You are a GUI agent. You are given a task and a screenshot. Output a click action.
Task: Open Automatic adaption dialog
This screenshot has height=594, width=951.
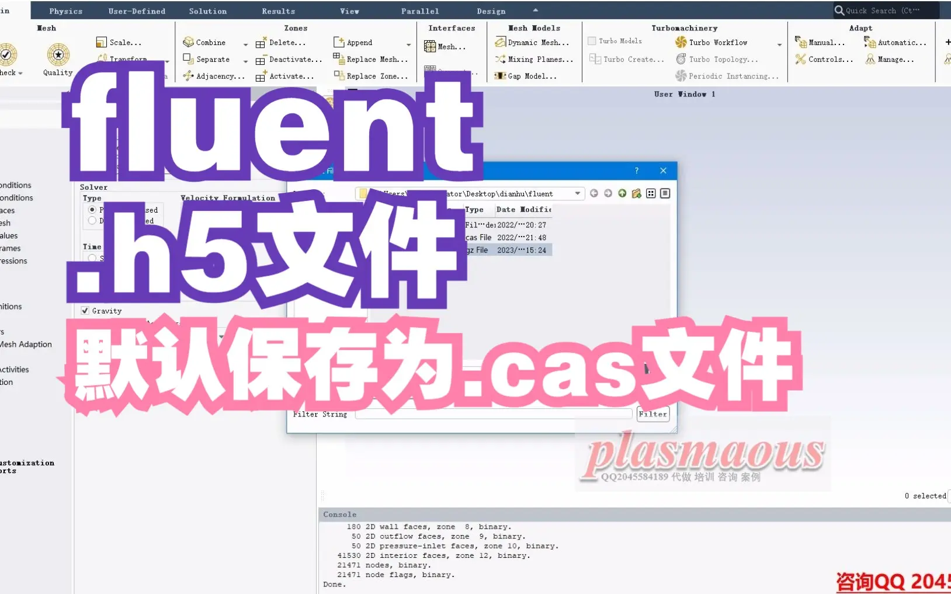[x=895, y=43]
